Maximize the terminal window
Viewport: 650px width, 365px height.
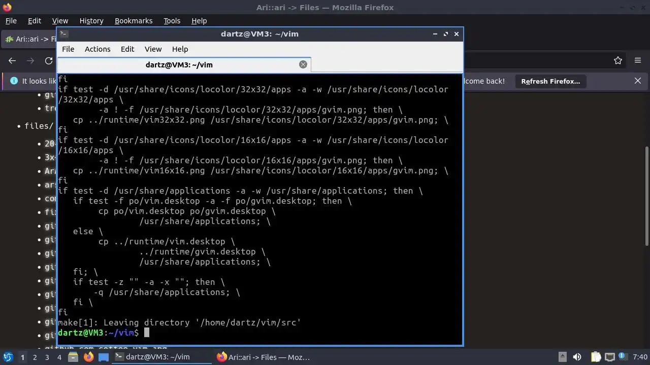[446, 34]
